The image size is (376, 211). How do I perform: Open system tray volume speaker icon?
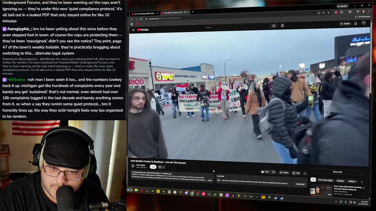(x=354, y=202)
